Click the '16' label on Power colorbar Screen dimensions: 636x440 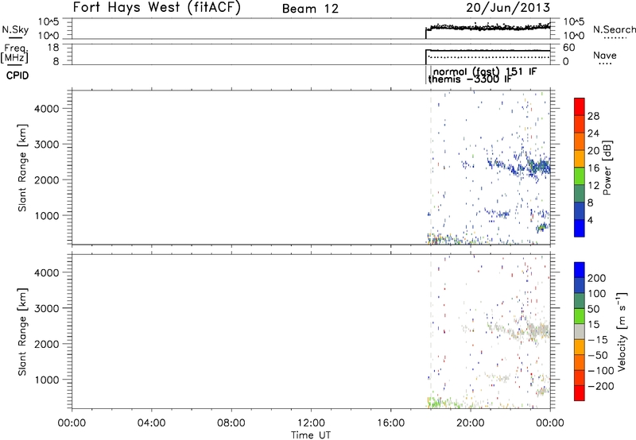(x=593, y=168)
